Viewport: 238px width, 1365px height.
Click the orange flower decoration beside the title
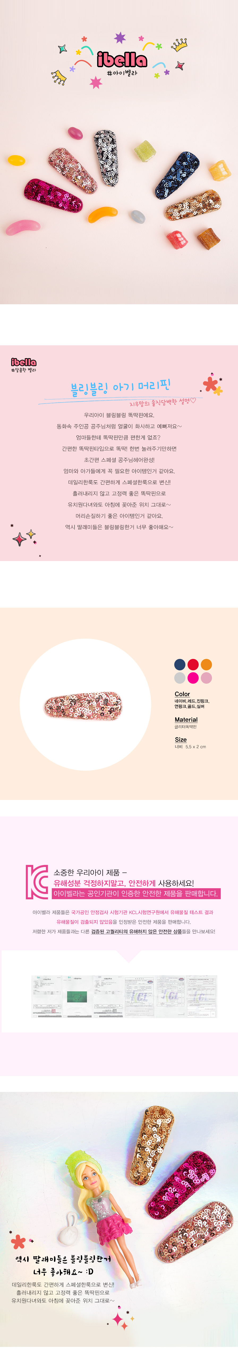pyautogui.click(x=212, y=385)
